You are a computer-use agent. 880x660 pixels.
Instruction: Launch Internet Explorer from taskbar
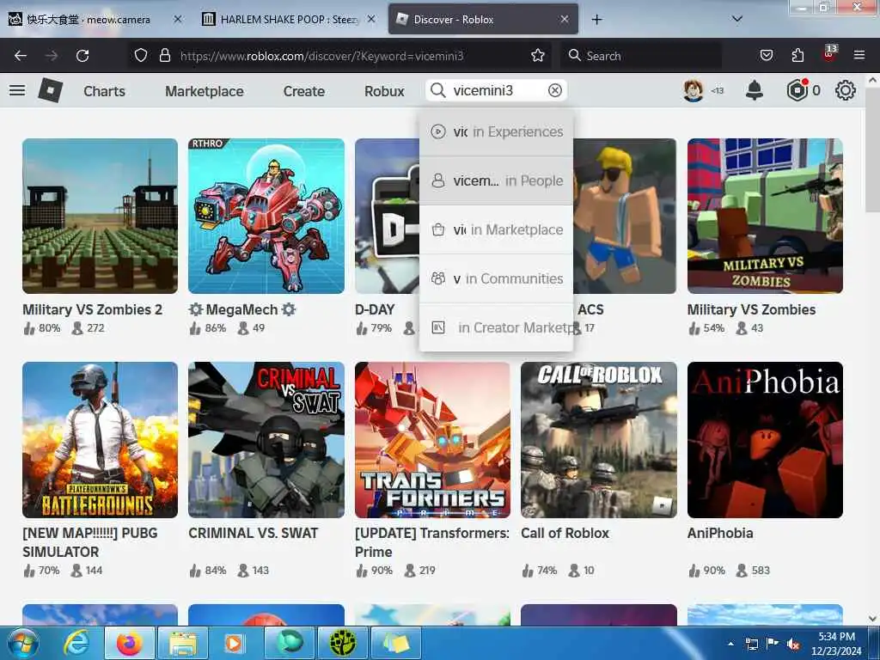pyautogui.click(x=76, y=643)
